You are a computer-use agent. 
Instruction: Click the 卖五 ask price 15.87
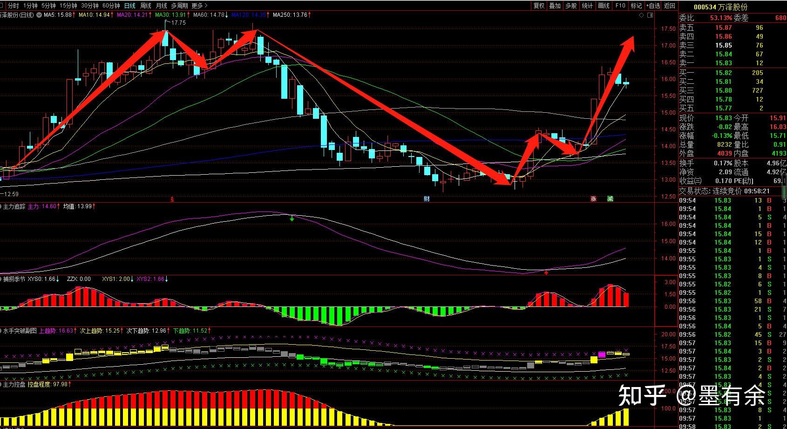724,27
